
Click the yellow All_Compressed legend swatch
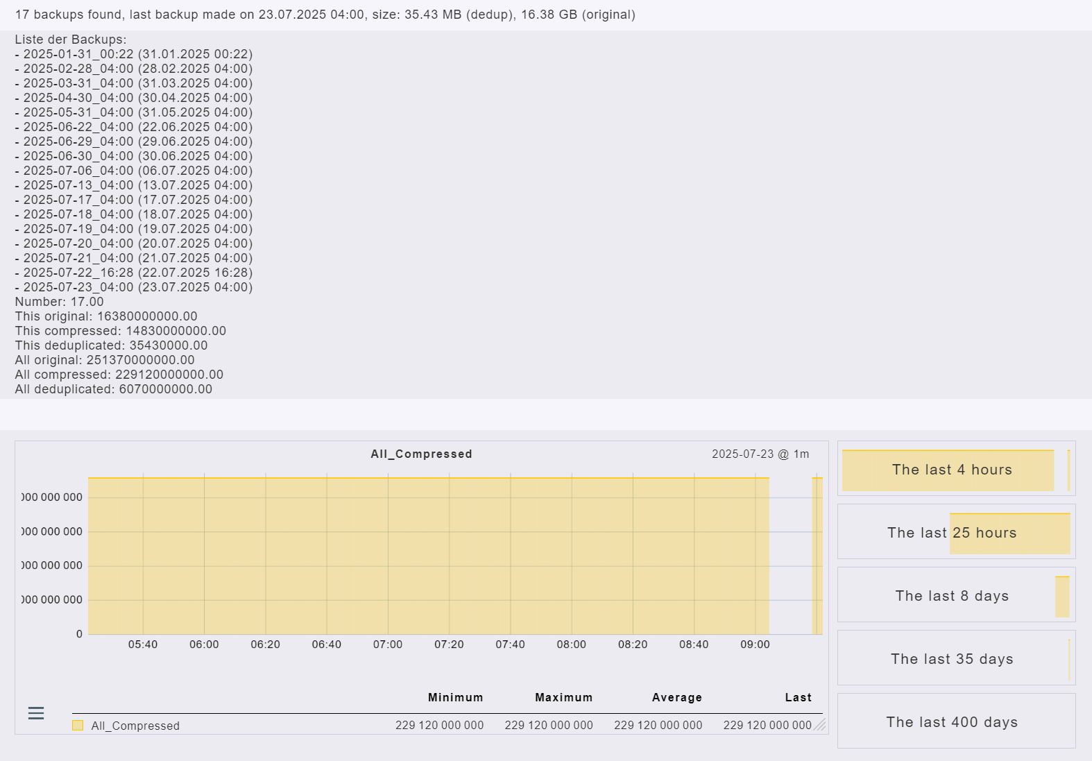tap(78, 726)
